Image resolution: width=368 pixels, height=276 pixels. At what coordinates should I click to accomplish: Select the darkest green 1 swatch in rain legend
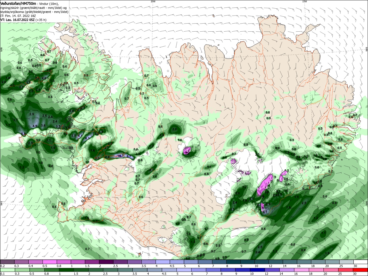[x=66, y=270]
